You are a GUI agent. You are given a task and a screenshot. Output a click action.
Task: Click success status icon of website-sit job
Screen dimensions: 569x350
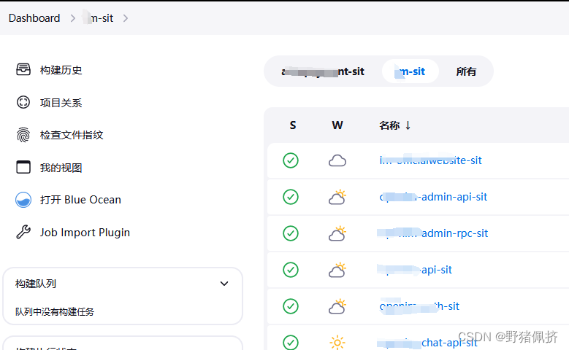click(x=291, y=160)
